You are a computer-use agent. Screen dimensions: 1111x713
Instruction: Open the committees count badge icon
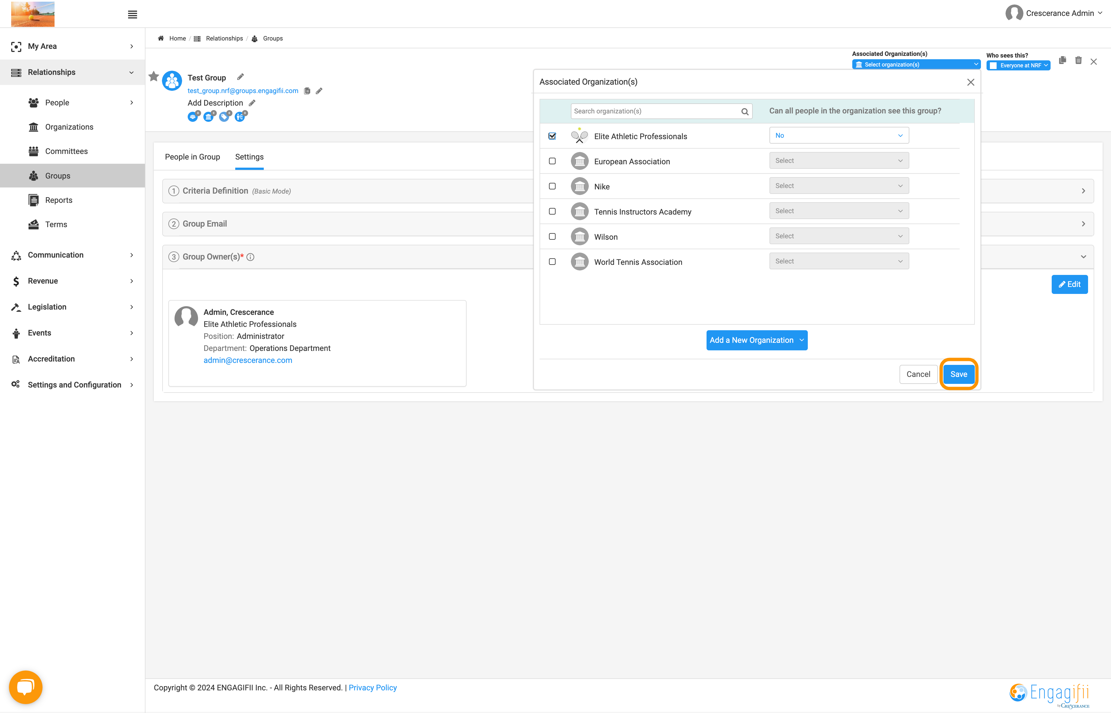pos(193,116)
